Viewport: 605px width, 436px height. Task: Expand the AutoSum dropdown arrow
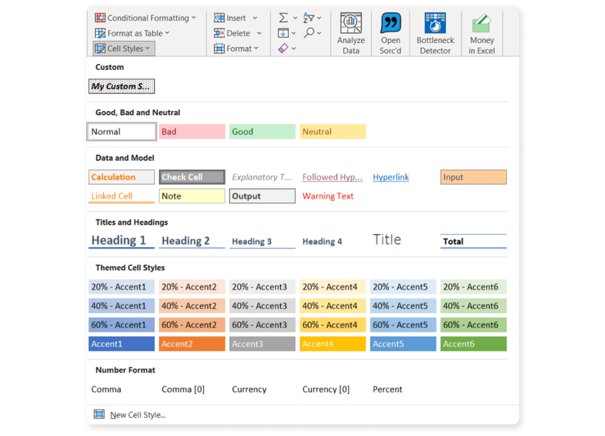(295, 18)
